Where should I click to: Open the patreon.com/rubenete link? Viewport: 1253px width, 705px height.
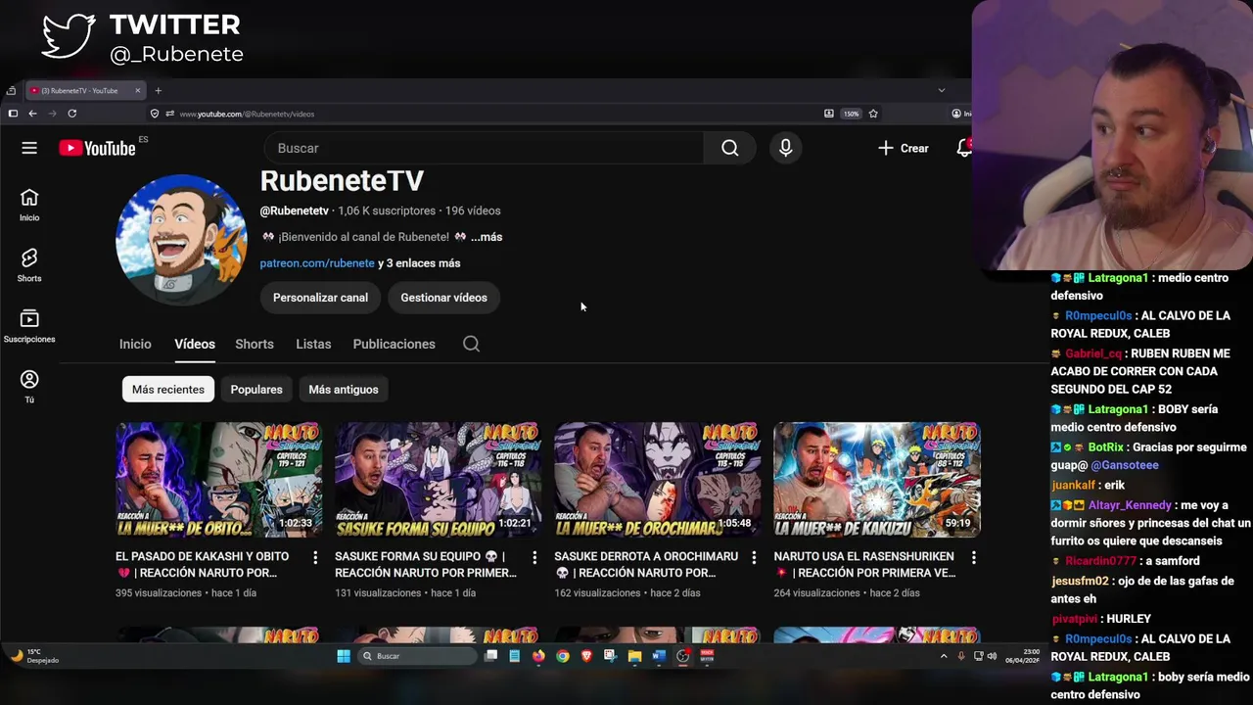point(317,263)
